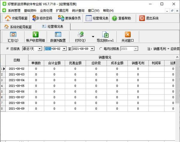Click the 利润率 column header

coord(156,63)
